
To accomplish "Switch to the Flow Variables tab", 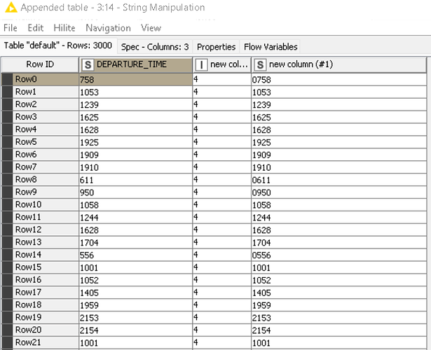I will 271,47.
